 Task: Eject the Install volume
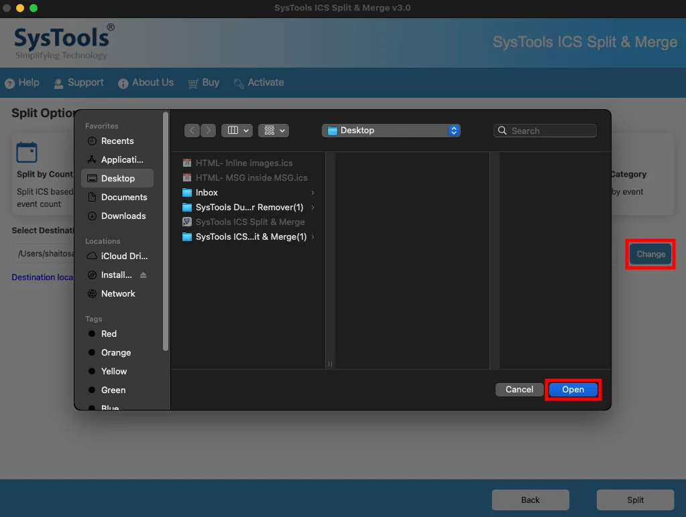point(144,275)
